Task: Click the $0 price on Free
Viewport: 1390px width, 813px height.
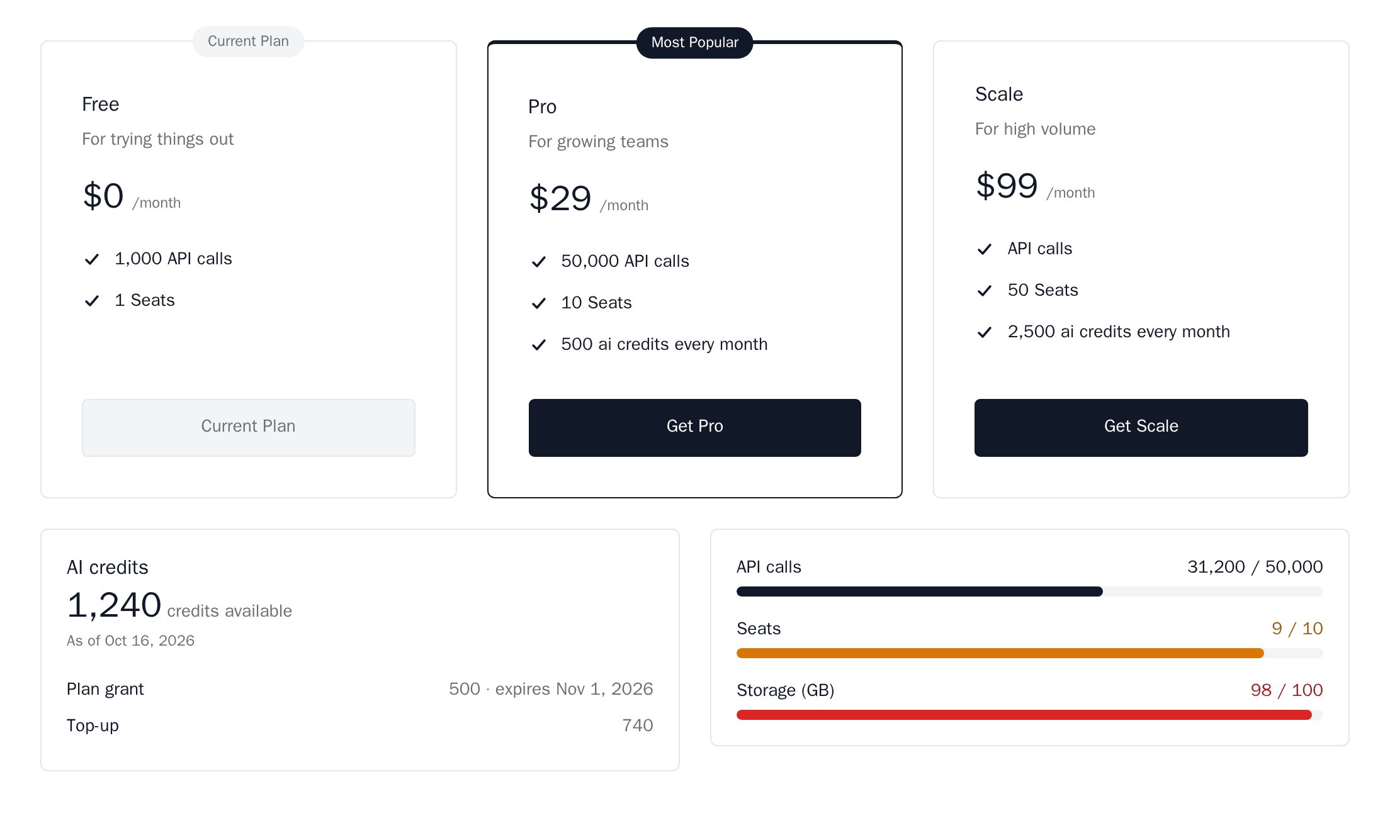Action: (x=103, y=196)
